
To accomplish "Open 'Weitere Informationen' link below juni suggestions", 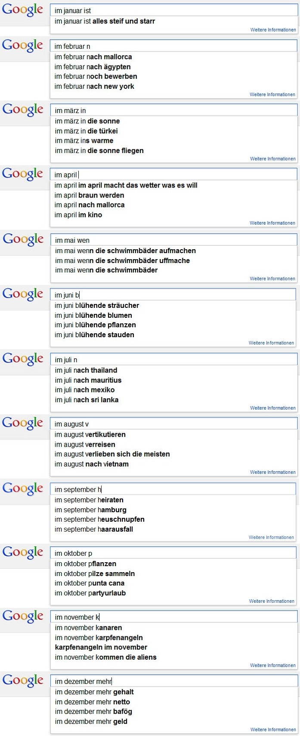I will coord(271,343).
